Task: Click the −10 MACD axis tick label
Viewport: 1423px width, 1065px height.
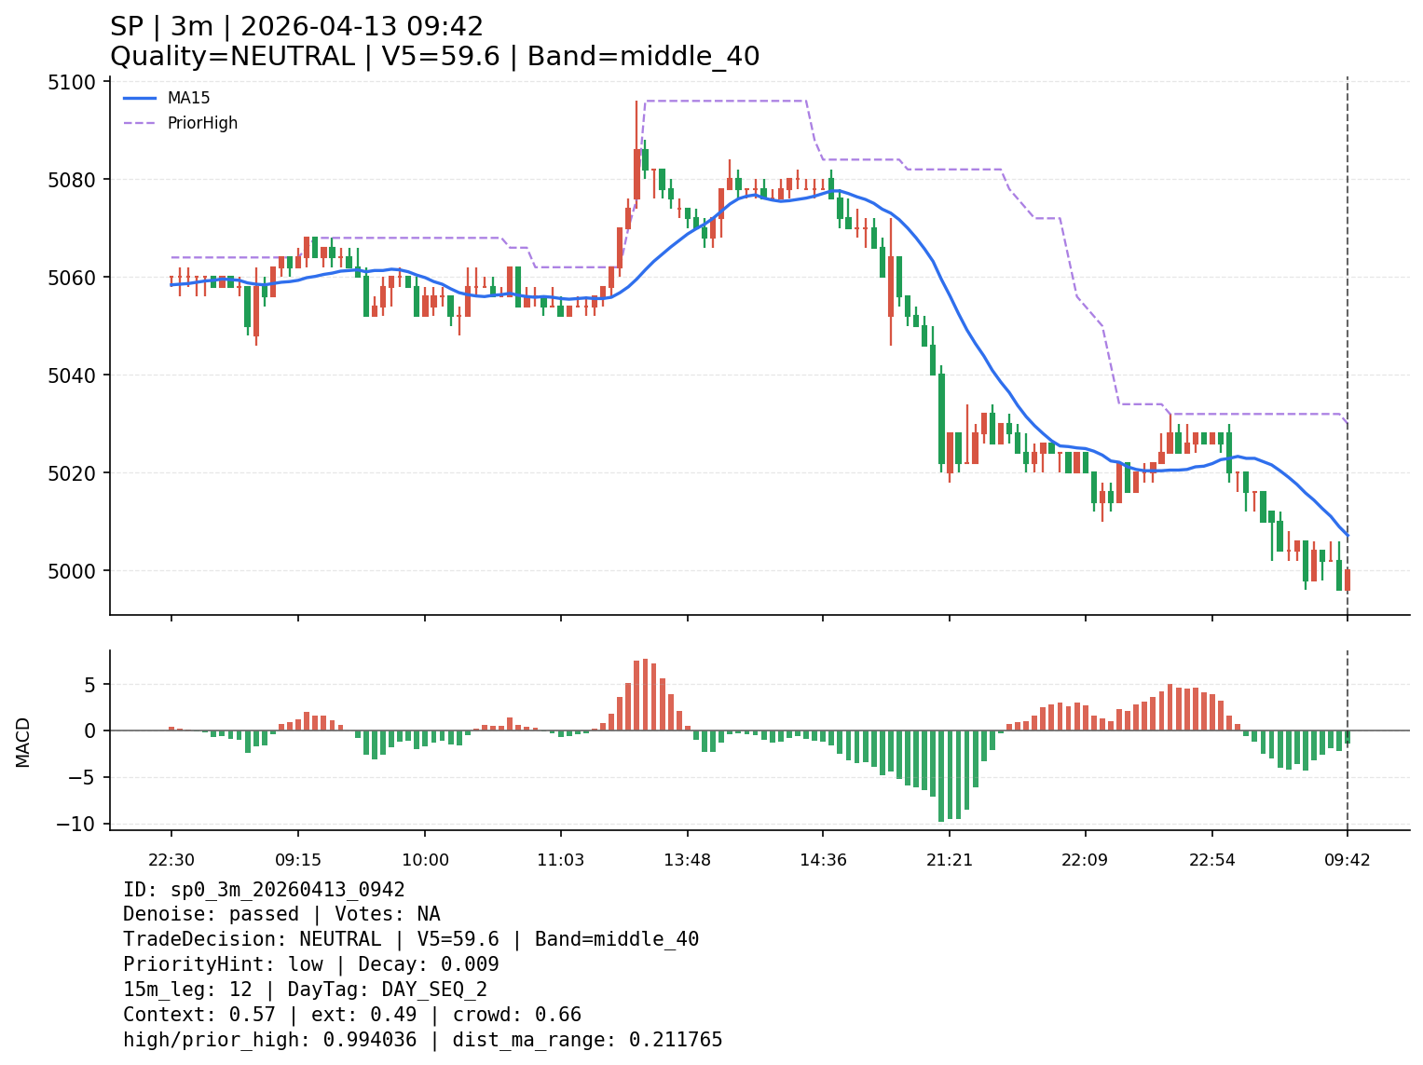Action: coord(76,824)
